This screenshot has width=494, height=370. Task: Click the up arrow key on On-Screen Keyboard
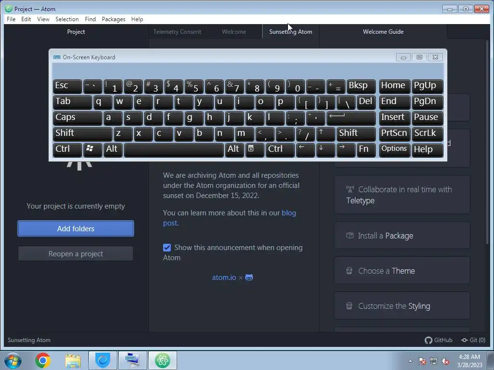coord(326,134)
